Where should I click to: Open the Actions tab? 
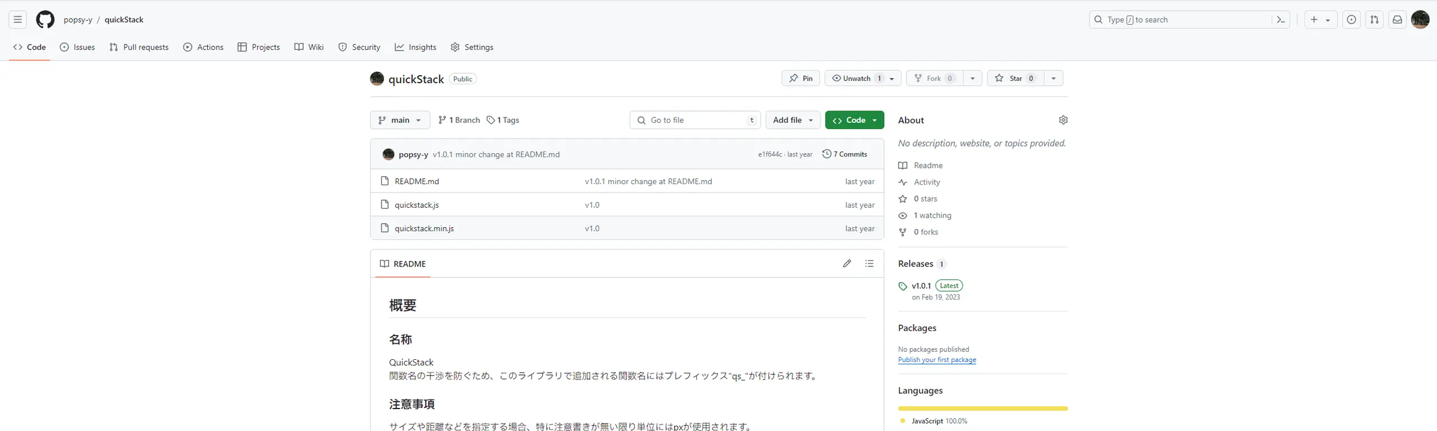click(x=203, y=47)
